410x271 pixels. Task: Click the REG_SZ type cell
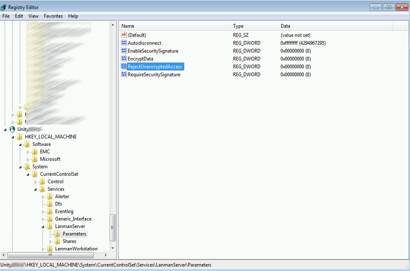[241, 35]
